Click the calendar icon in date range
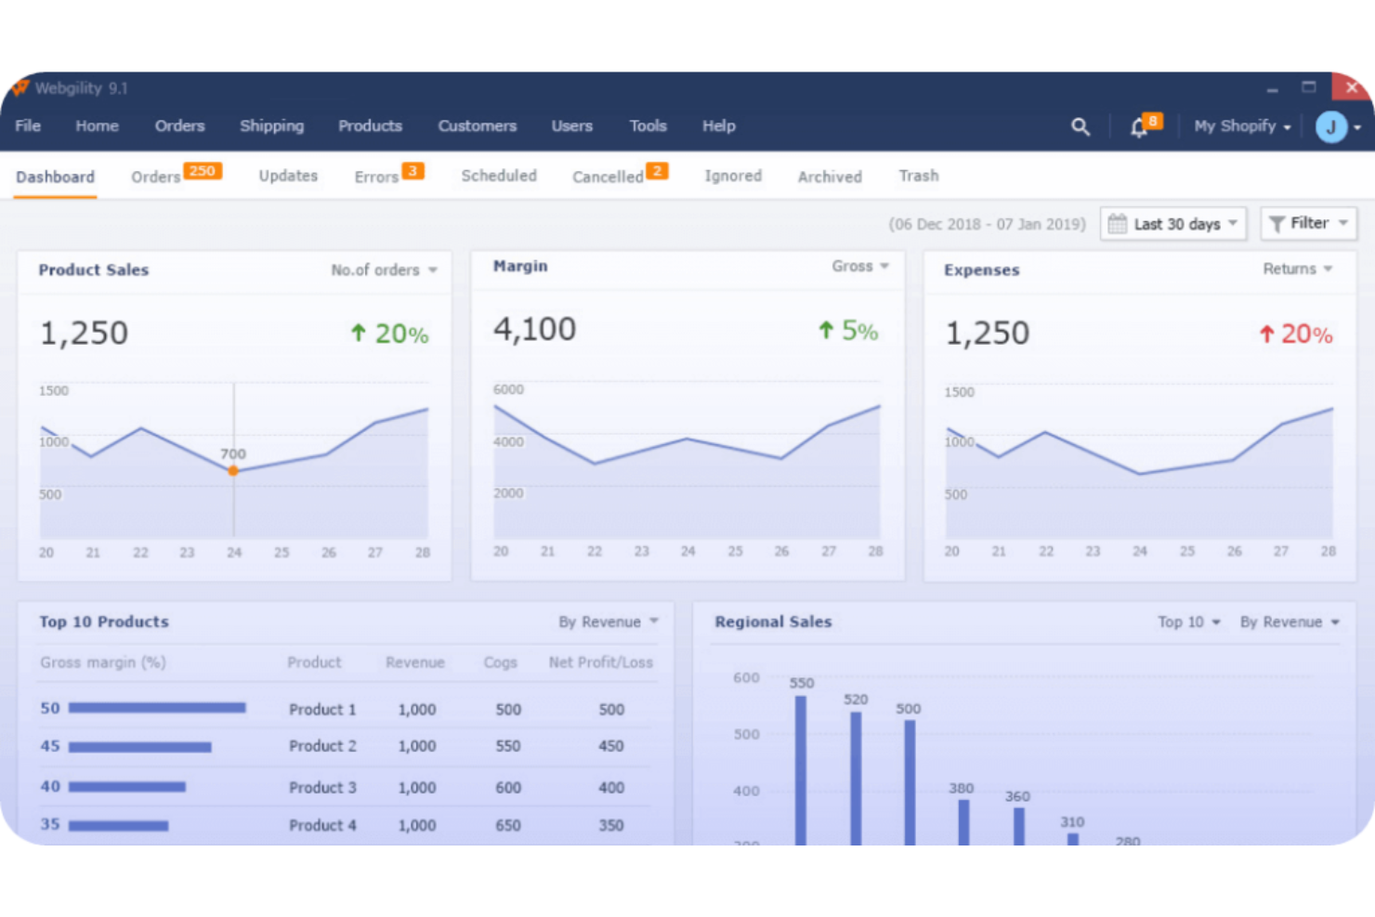The width and height of the screenshot is (1375, 917). 1118,224
